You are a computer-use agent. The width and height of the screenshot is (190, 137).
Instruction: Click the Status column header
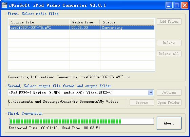(x=127, y=22)
